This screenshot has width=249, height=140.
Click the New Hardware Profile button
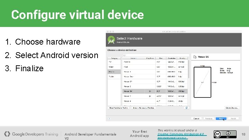tap(119, 108)
